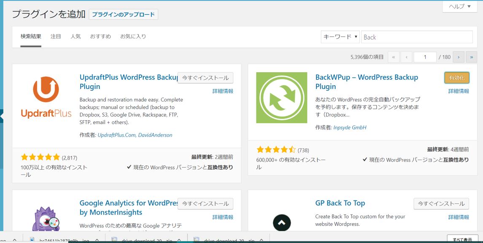Viewport: 483px width, 243px height.
Task: Go to first results page («)
Action: coord(394,57)
